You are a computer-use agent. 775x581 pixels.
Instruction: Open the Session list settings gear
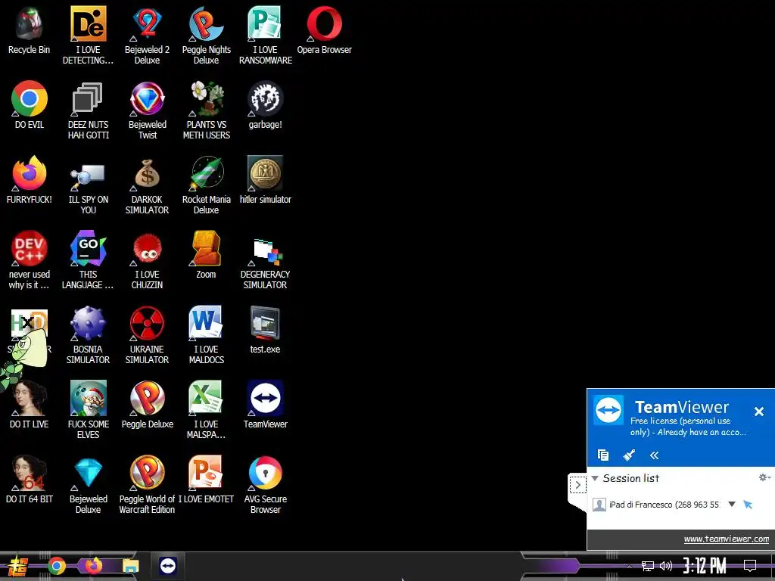point(764,477)
